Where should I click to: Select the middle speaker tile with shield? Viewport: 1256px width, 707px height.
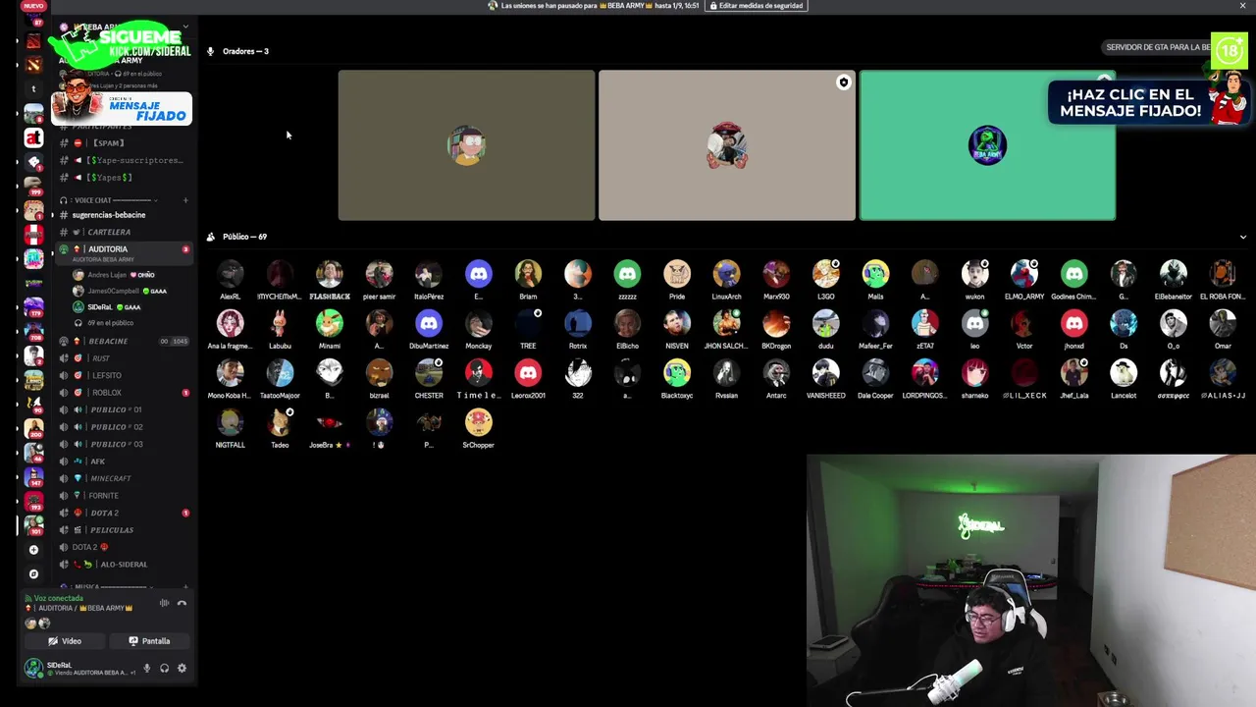pyautogui.click(x=727, y=145)
